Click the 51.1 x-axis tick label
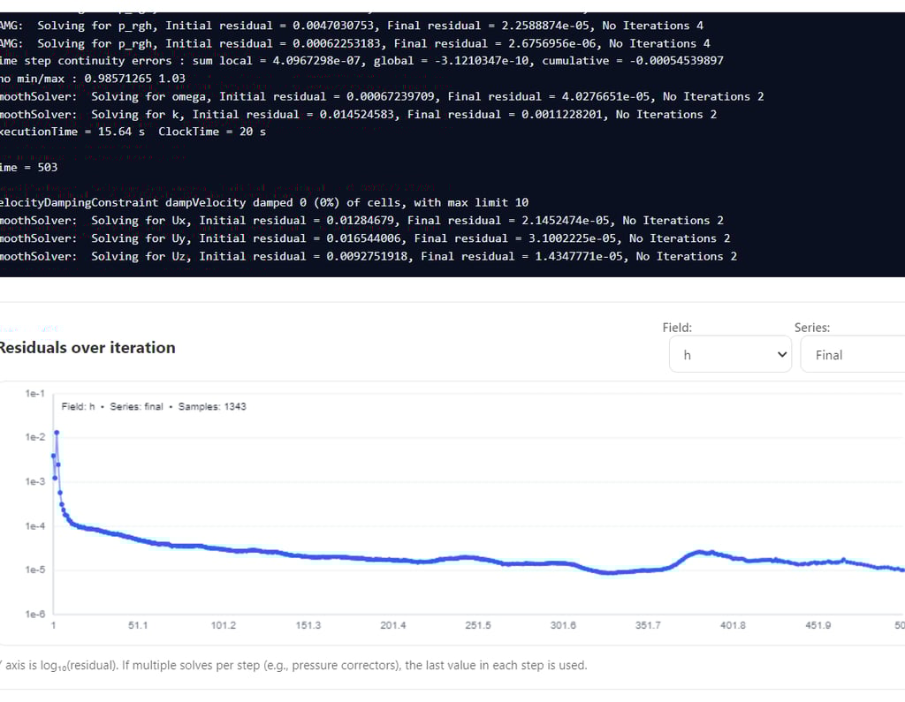Image resolution: width=905 pixels, height=702 pixels. [138, 625]
